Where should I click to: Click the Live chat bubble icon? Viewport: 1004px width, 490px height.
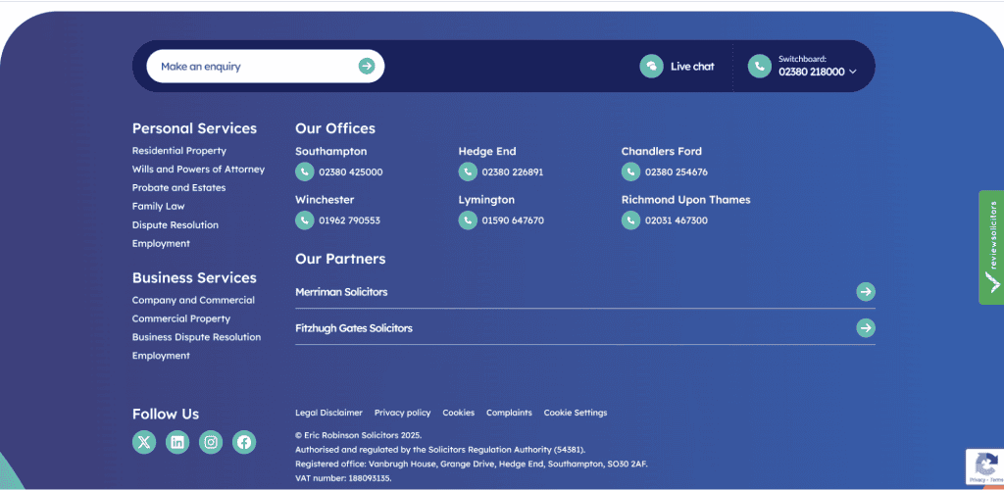point(651,66)
